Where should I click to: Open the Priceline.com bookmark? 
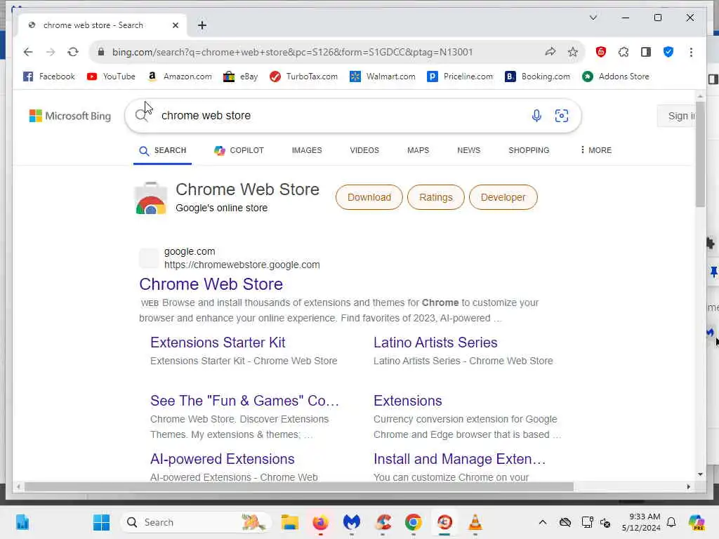pyautogui.click(x=460, y=76)
